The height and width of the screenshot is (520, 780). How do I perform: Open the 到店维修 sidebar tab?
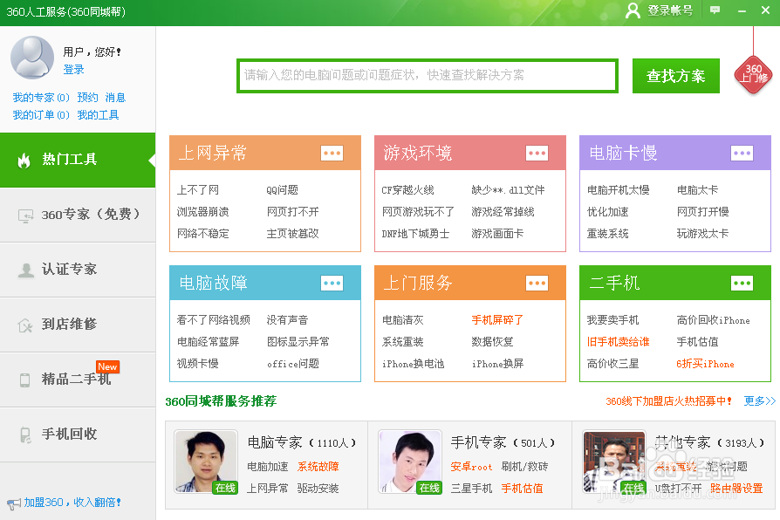coord(78,325)
